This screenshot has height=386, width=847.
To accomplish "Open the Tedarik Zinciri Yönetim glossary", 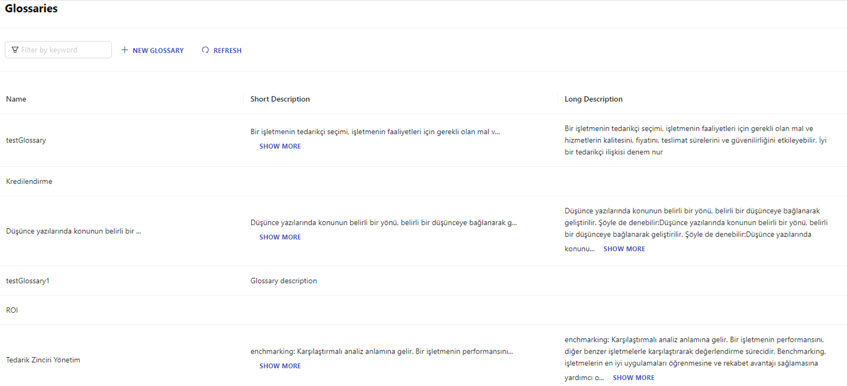I will click(43, 360).
